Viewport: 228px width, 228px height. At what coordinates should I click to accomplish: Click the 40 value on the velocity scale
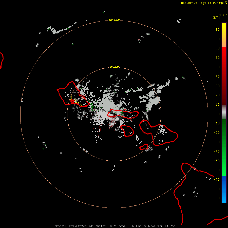pyautogui.click(x=218, y=76)
